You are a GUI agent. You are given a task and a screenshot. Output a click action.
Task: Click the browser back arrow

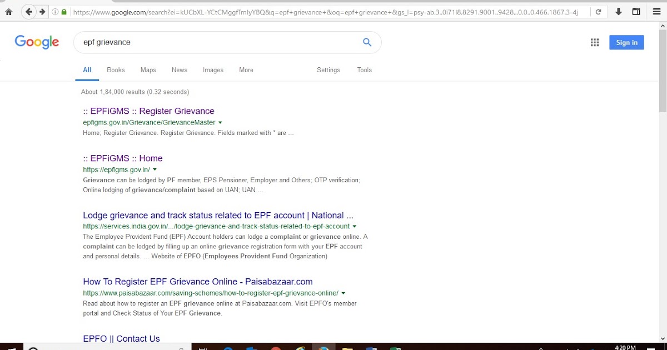pos(29,12)
